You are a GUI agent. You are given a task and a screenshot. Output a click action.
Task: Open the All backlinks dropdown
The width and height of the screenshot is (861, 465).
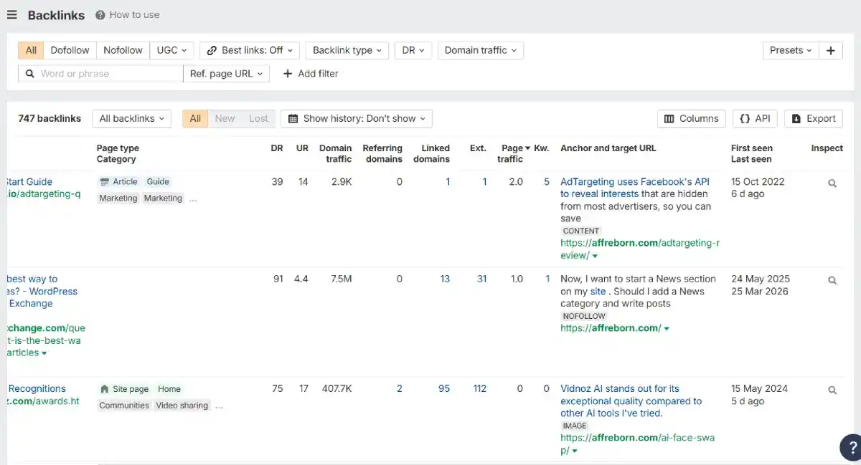coord(131,118)
